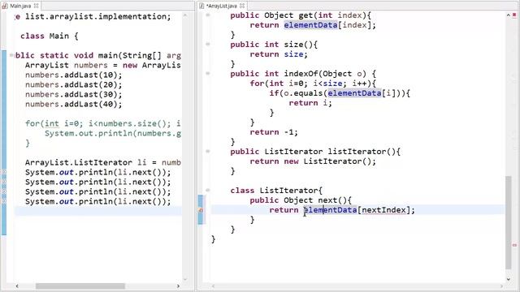
Task: Click 'return new ListIterator();' line
Action: [x=313, y=161]
